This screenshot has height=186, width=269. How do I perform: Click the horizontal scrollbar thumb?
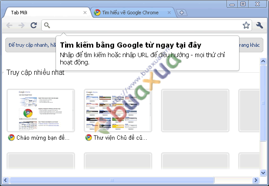(x=112, y=180)
